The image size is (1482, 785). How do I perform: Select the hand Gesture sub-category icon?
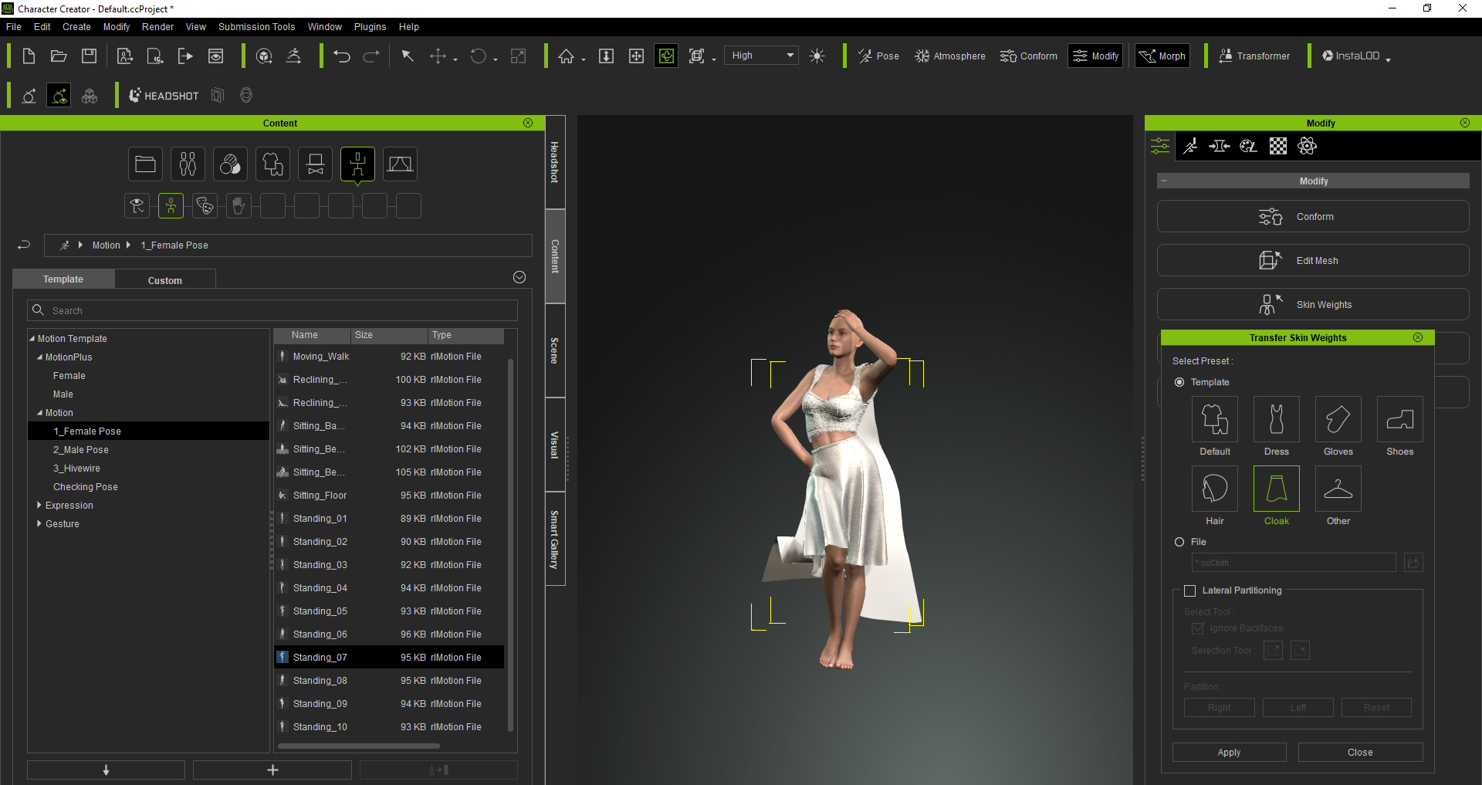point(239,206)
